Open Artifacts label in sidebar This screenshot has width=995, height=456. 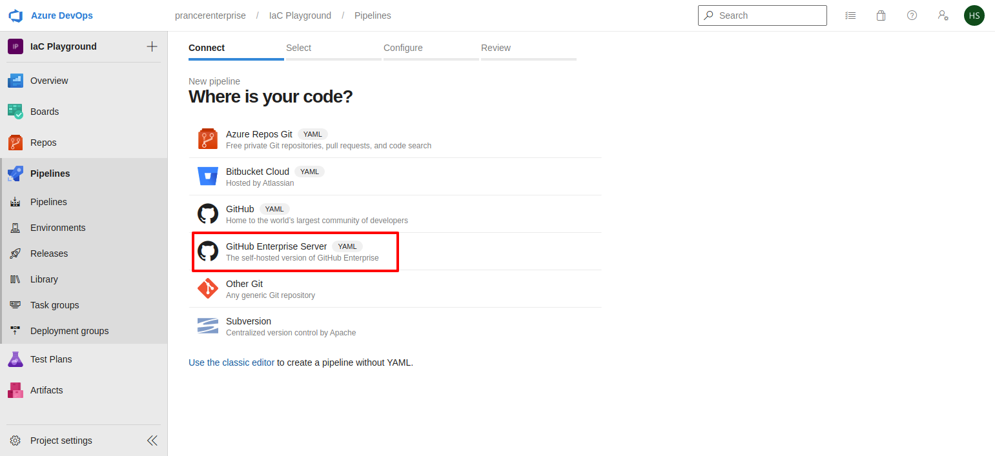click(46, 390)
